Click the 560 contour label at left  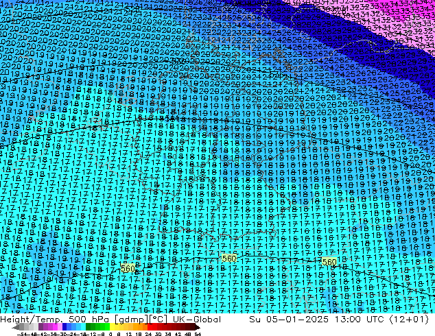point(128,268)
